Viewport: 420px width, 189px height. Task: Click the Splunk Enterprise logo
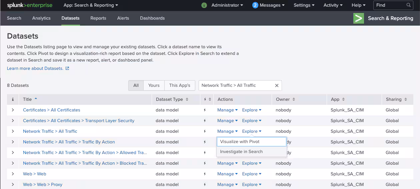[29, 5]
